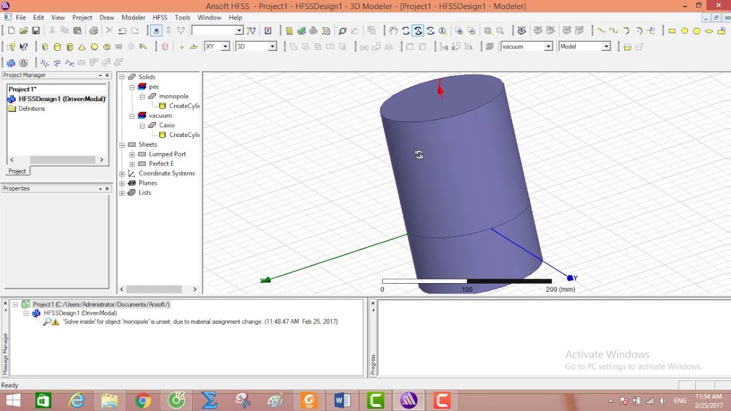Select the Draw Regular Polygon tool
This screenshot has width=731, height=411.
point(697,31)
